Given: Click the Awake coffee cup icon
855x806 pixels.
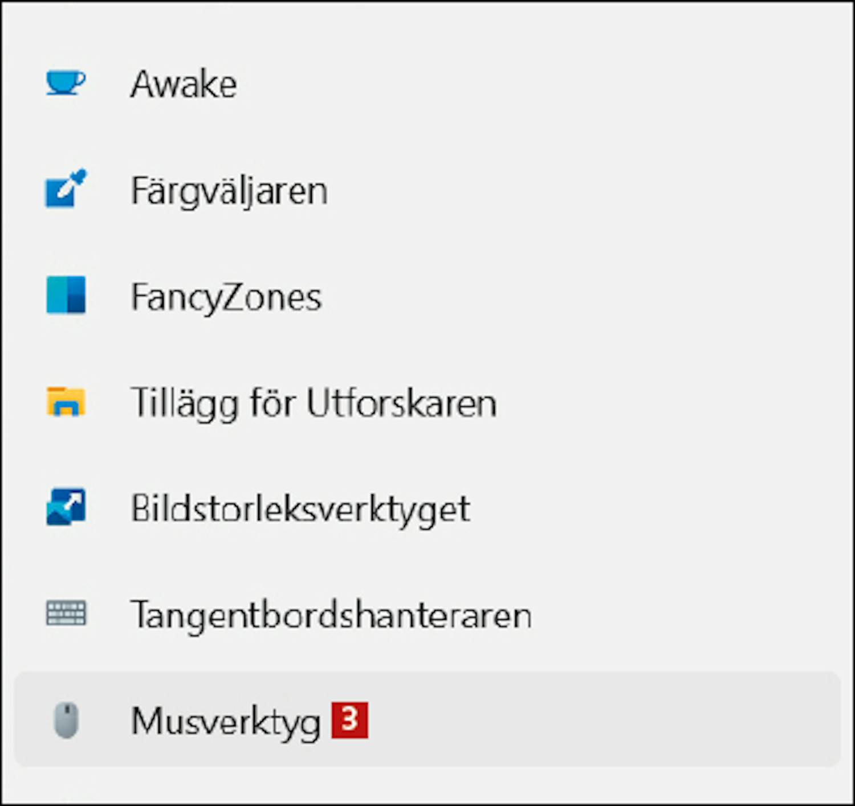Looking at the screenshot, I should coord(66,83).
